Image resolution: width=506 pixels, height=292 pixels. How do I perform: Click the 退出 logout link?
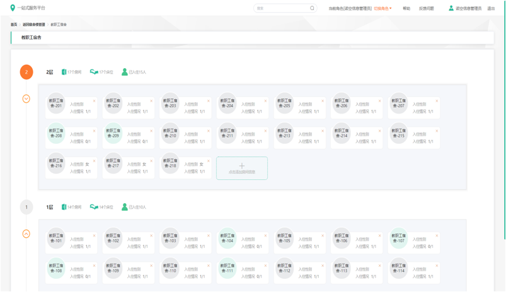coord(491,9)
